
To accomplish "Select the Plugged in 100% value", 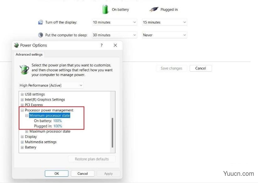I will point(58,126).
